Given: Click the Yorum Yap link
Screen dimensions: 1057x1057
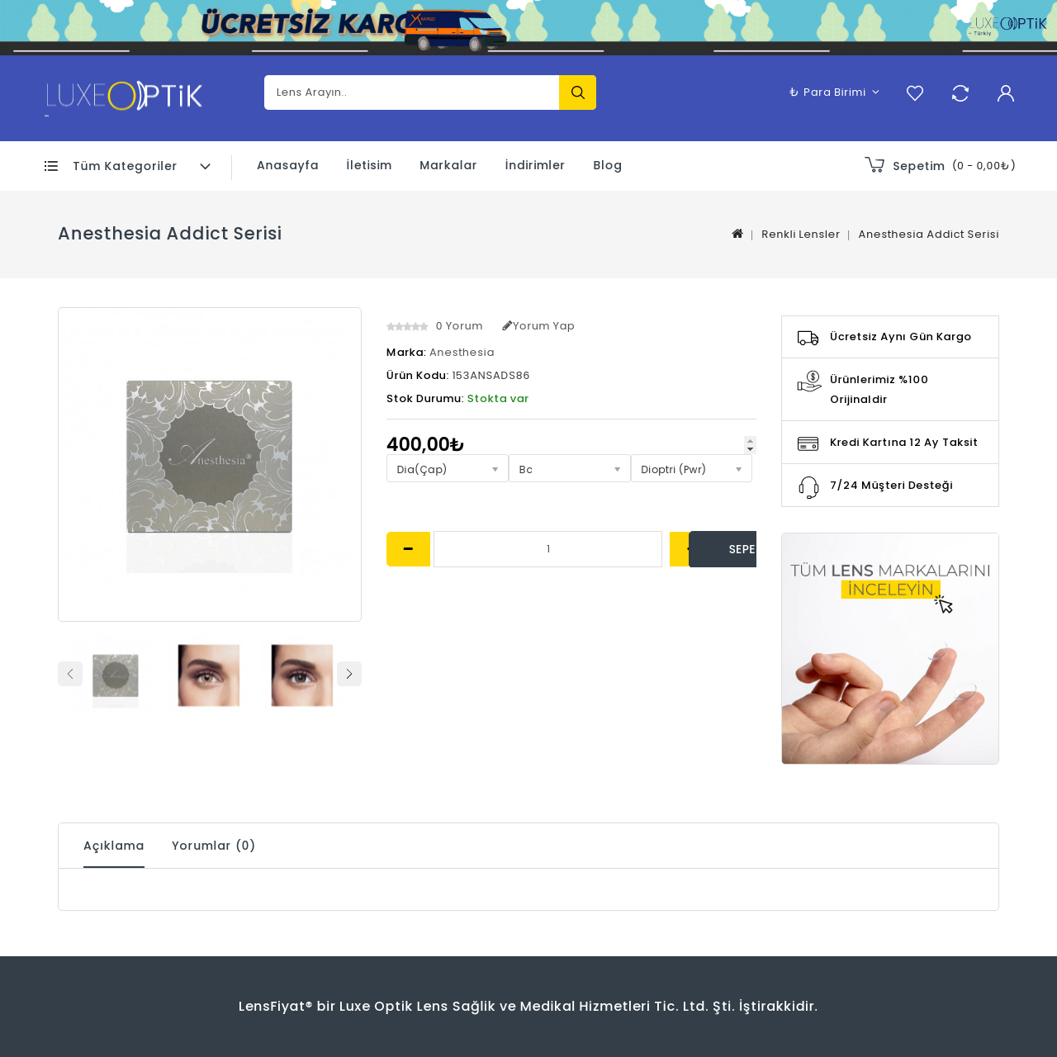Looking at the screenshot, I should (538, 326).
